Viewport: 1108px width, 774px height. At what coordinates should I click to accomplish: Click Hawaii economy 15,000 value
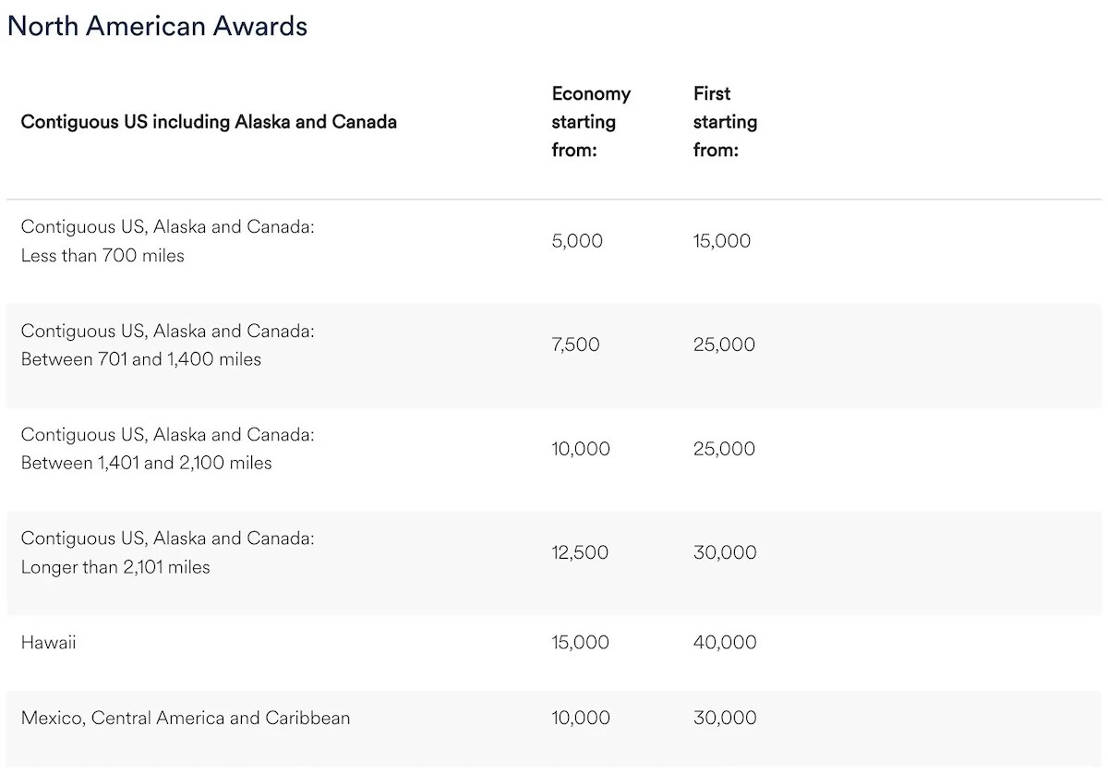580,642
